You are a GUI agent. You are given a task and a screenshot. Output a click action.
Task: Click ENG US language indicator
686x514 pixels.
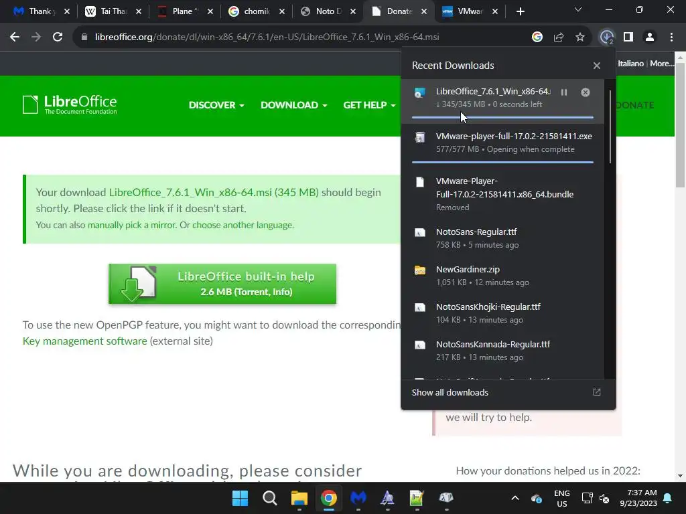click(x=562, y=498)
